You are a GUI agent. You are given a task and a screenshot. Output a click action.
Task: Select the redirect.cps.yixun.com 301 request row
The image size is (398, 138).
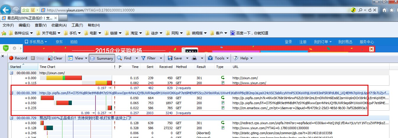(199, 123)
